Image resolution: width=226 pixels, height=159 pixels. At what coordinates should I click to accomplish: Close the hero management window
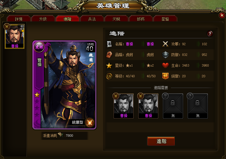tap(222, 15)
